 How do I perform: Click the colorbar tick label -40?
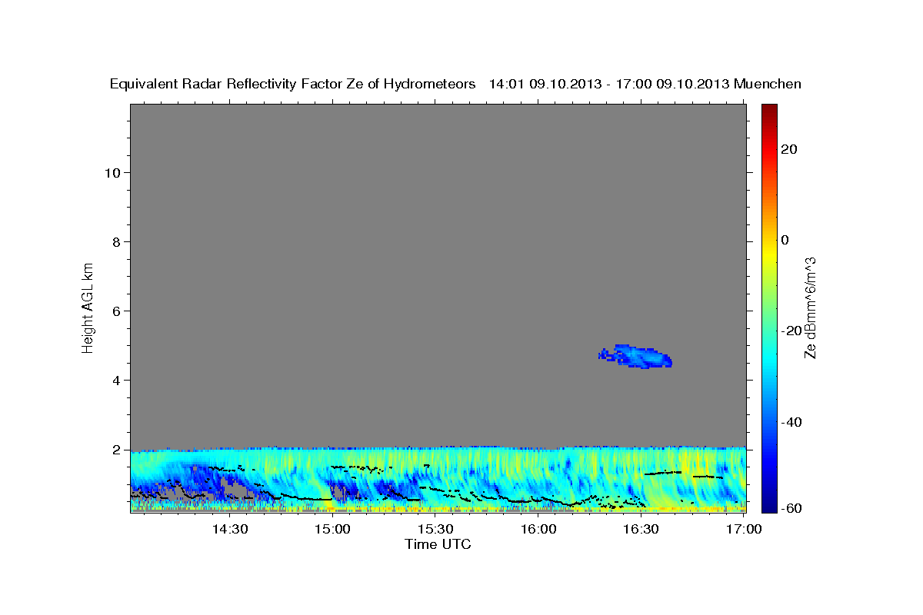pyautogui.click(x=792, y=421)
